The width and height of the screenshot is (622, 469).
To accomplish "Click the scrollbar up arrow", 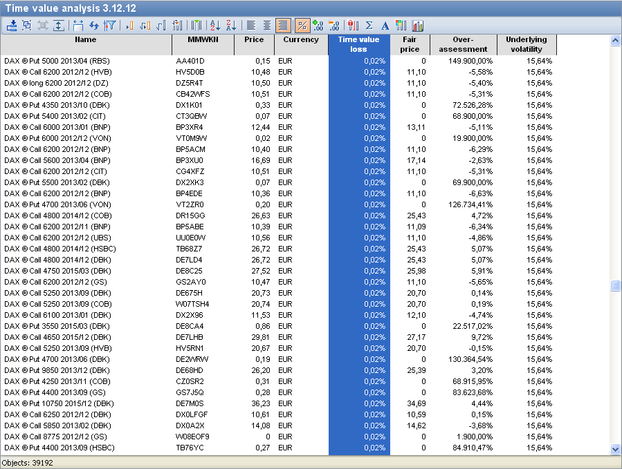I will [x=615, y=40].
